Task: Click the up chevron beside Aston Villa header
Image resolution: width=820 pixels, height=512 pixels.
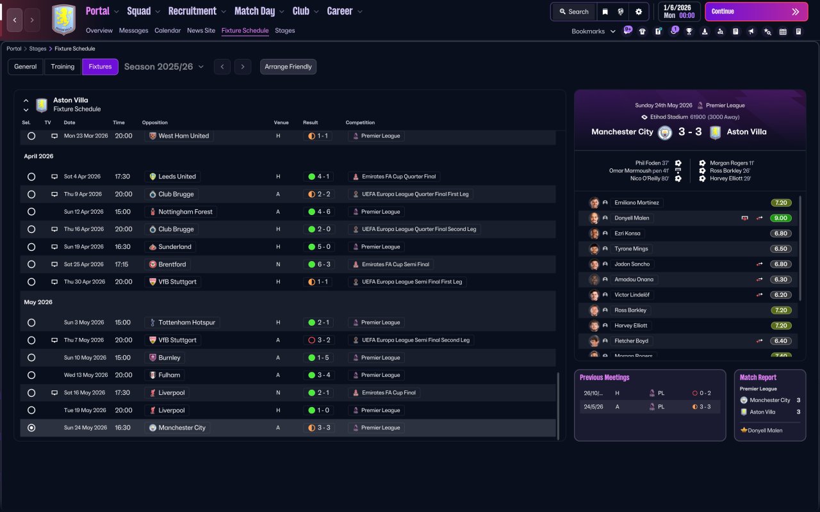Action: pyautogui.click(x=26, y=100)
